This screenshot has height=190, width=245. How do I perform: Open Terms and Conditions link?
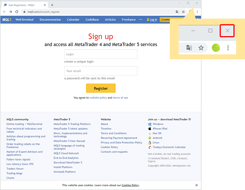point(114,133)
